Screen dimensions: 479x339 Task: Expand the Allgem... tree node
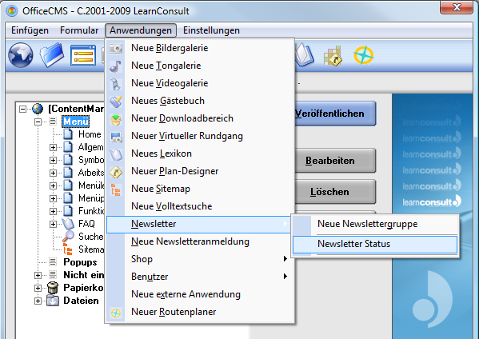pos(53,147)
